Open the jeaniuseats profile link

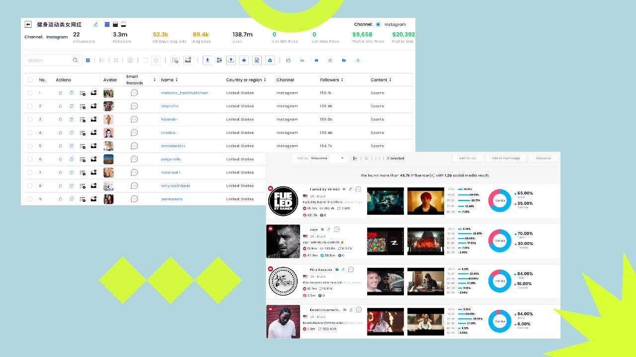point(172,199)
